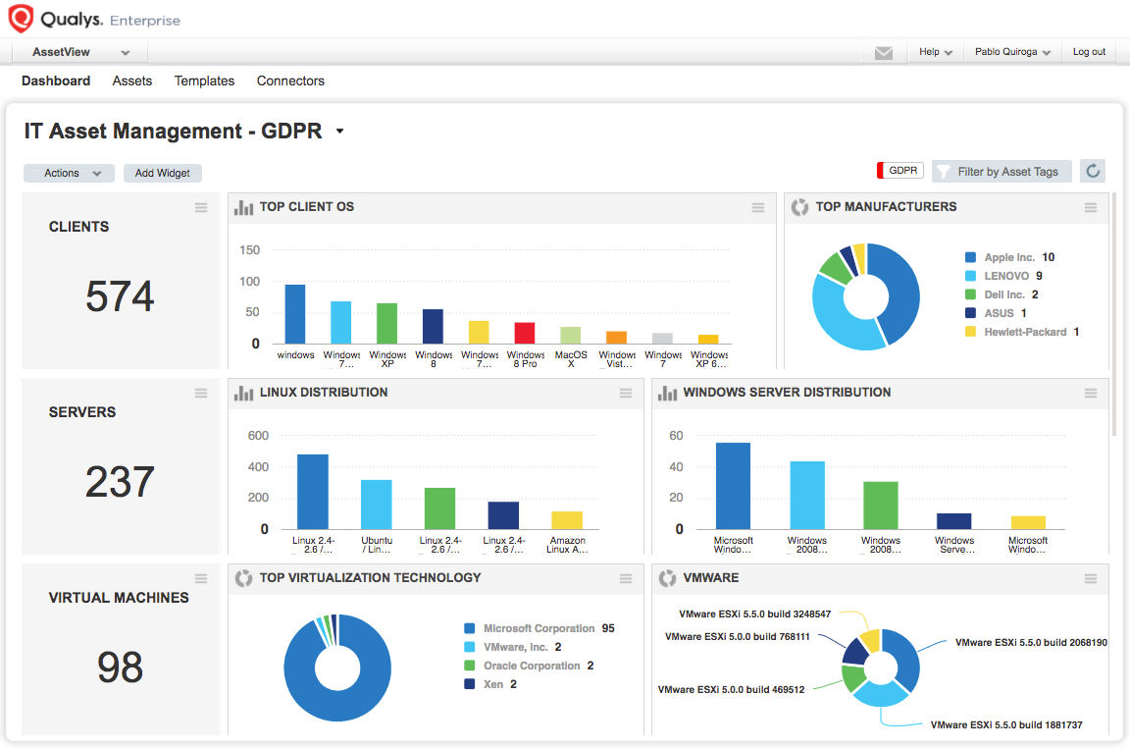Screen dimensions: 1130x748
Task: Click LENOVO legend color swatch
Action: (971, 276)
